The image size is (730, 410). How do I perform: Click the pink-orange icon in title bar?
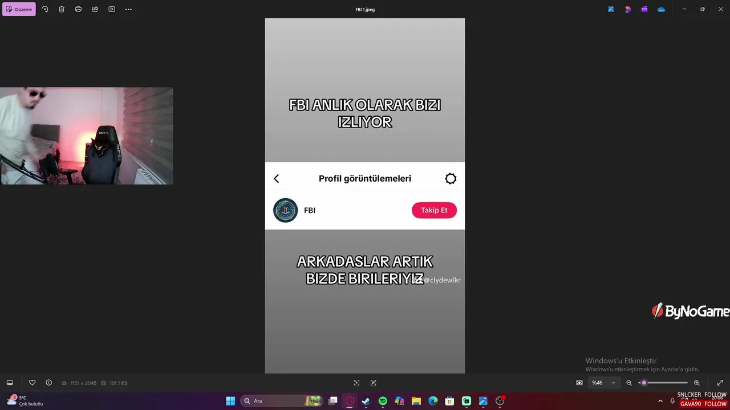(628, 9)
